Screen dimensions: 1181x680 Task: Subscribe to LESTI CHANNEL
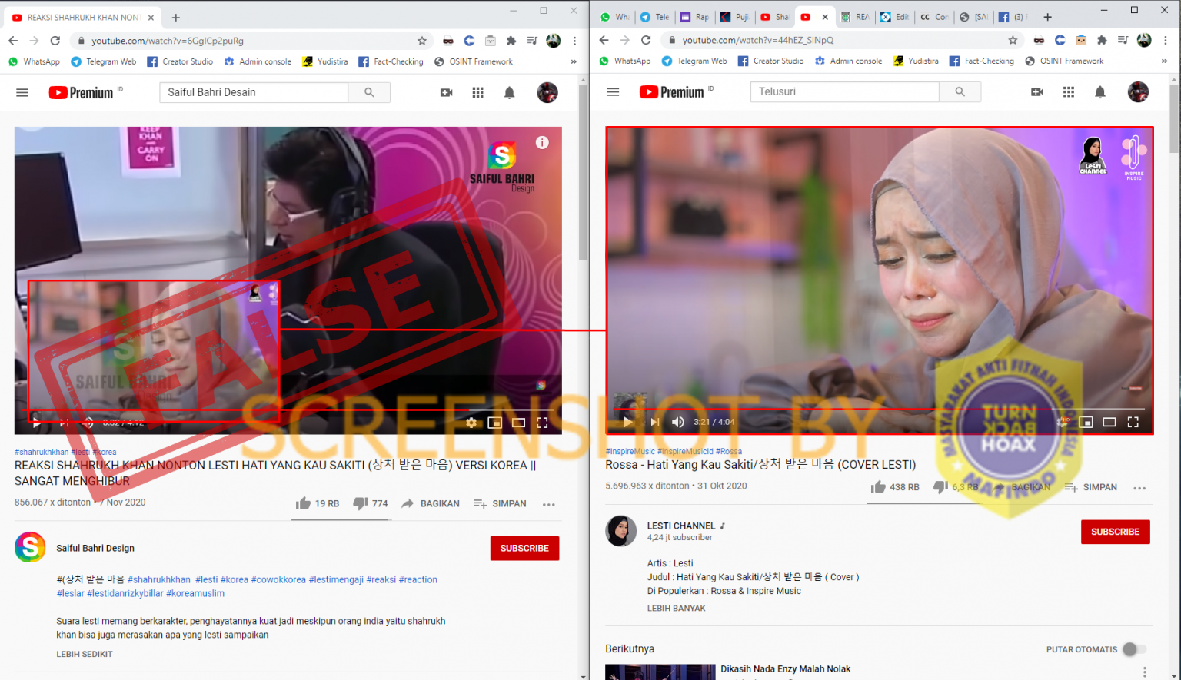(x=1115, y=532)
